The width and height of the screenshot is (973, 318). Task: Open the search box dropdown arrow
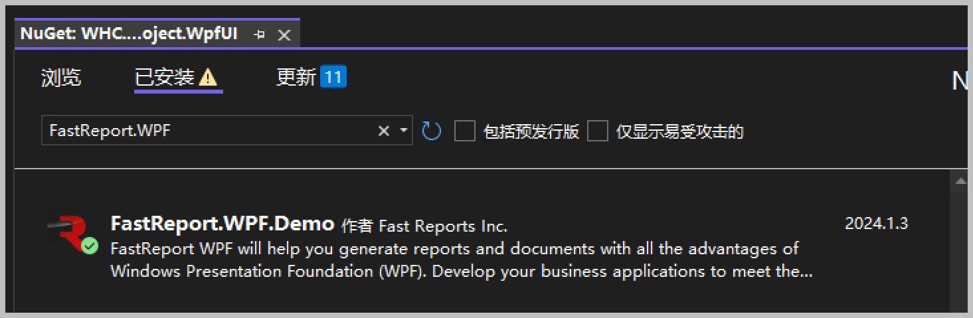click(403, 131)
